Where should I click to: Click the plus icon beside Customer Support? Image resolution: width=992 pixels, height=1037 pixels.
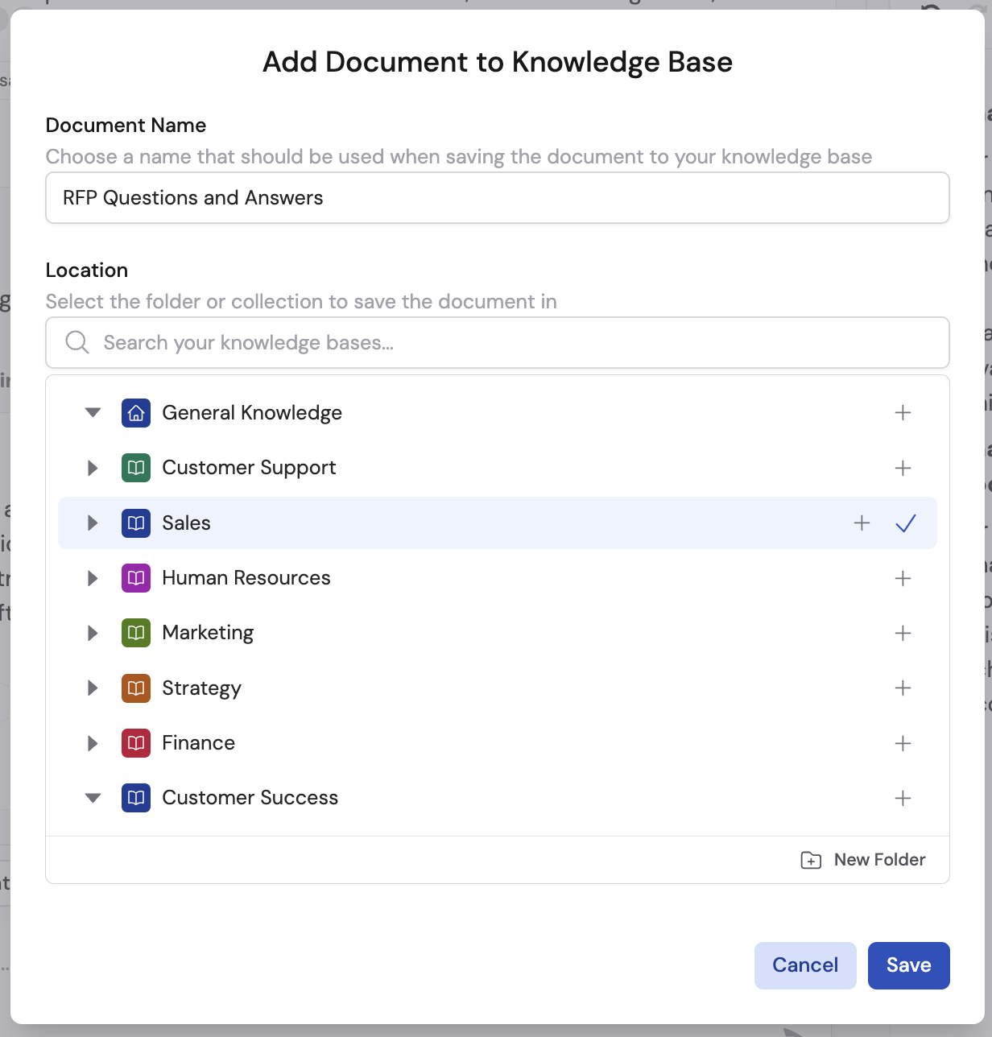tap(903, 468)
